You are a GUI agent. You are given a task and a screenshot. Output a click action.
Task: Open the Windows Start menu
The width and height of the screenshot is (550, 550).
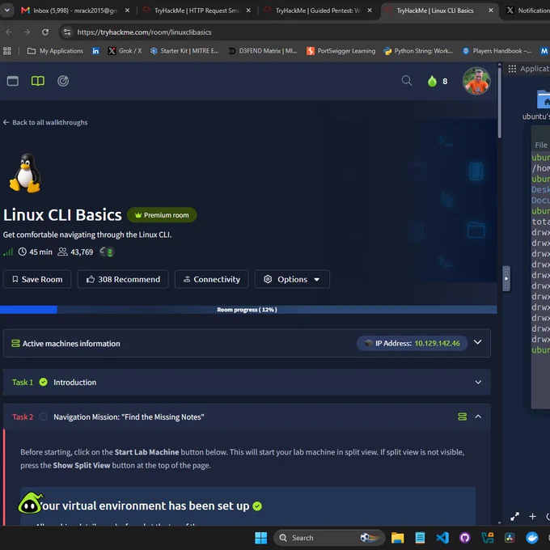click(x=260, y=538)
